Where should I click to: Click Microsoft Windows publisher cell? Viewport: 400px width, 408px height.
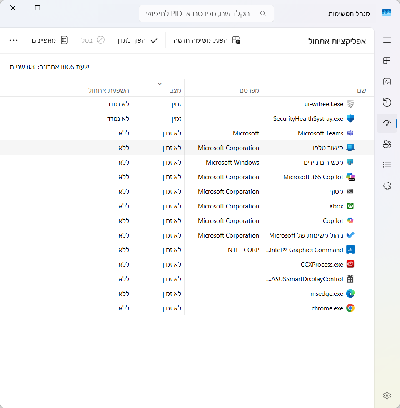point(232,163)
